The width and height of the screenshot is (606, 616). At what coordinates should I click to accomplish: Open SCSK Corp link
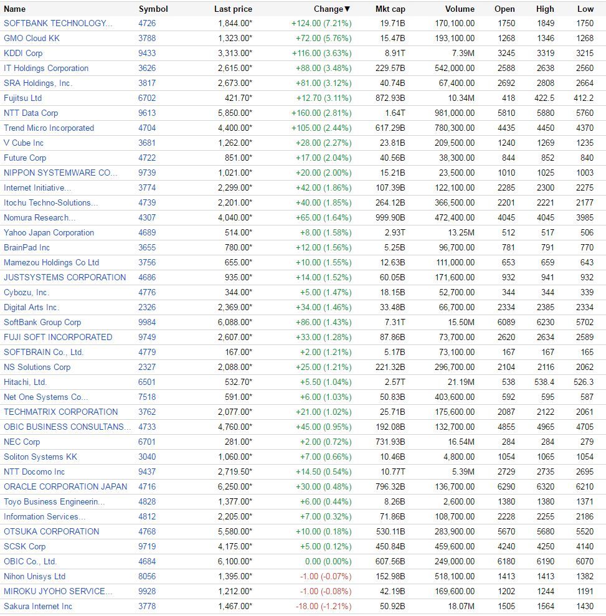(25, 546)
